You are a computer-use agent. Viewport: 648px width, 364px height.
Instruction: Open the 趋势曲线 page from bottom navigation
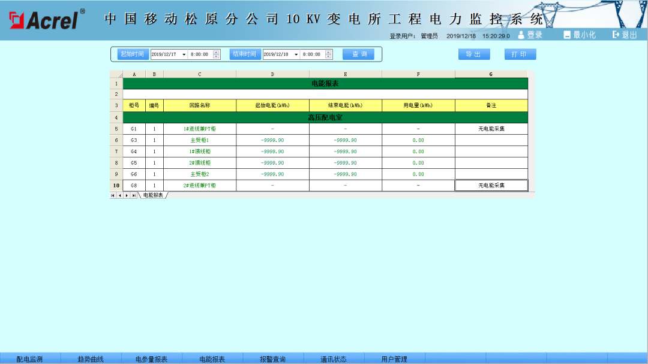[91, 359]
